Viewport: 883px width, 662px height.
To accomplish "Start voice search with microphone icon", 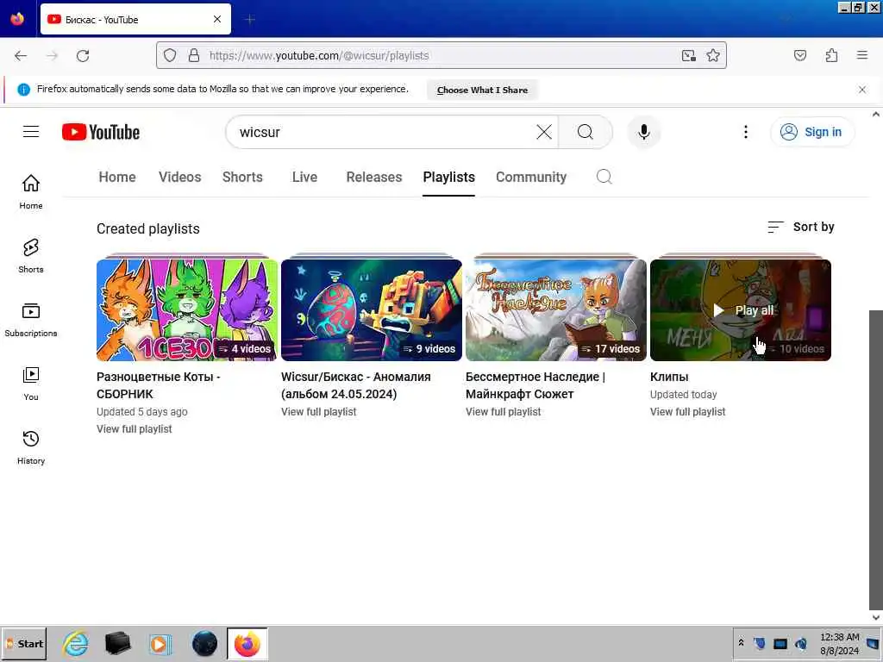I will pos(643,132).
